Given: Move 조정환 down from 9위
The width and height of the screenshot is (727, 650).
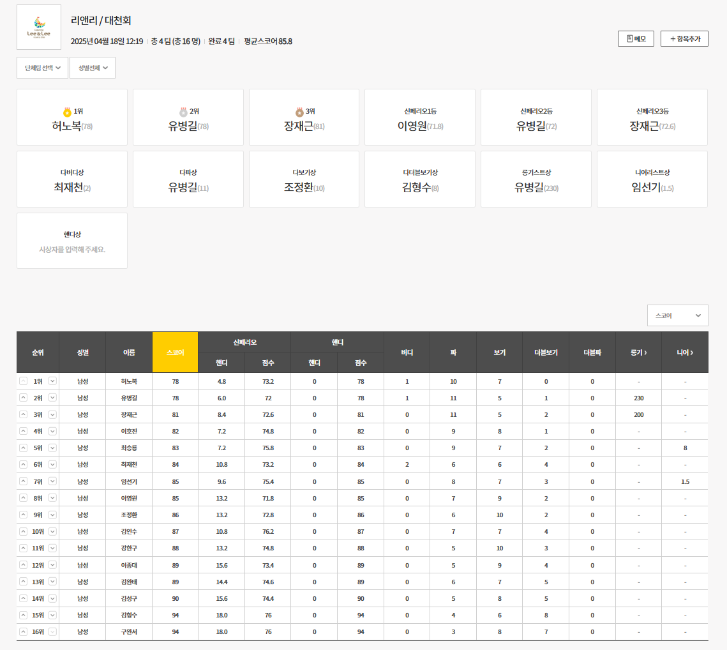Looking at the screenshot, I should click(x=52, y=515).
